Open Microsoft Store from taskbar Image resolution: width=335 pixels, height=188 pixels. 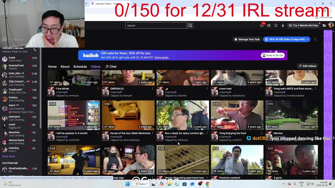185,184
